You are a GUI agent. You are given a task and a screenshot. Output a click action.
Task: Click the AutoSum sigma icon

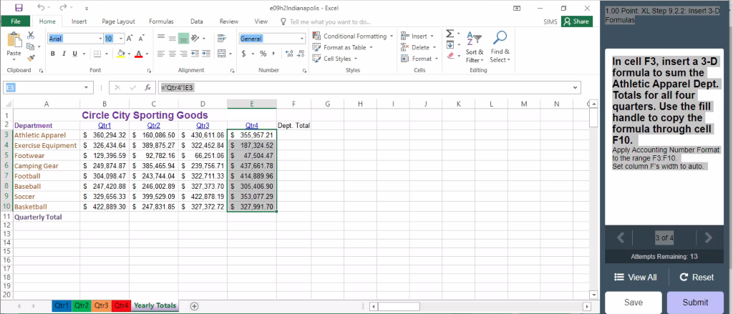[x=450, y=34]
